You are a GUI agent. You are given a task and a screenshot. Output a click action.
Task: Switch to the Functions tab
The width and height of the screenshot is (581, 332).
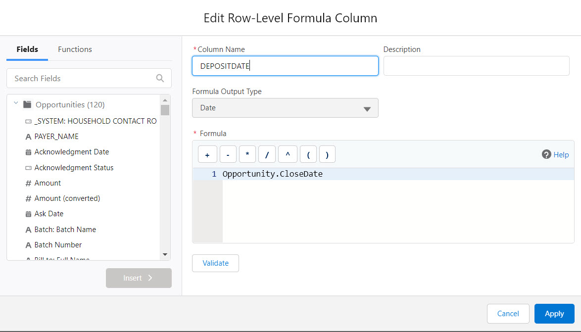[x=75, y=49]
